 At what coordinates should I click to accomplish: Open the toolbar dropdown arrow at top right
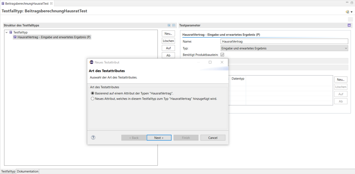coord(351,12)
